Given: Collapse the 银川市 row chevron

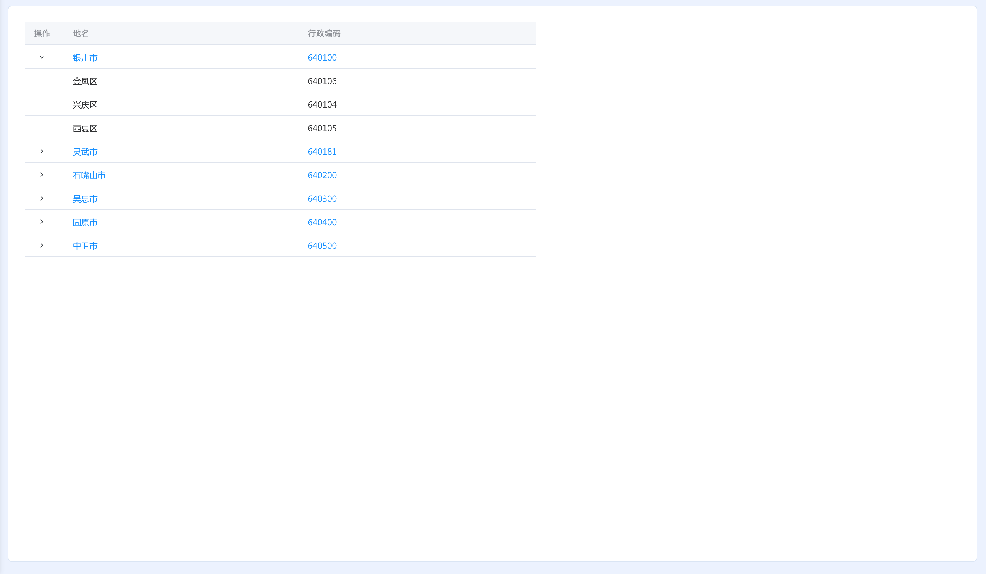Looking at the screenshot, I should [x=41, y=57].
